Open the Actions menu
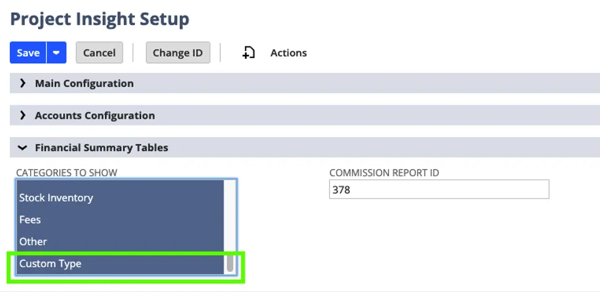This screenshot has height=292, width=600. pos(288,53)
